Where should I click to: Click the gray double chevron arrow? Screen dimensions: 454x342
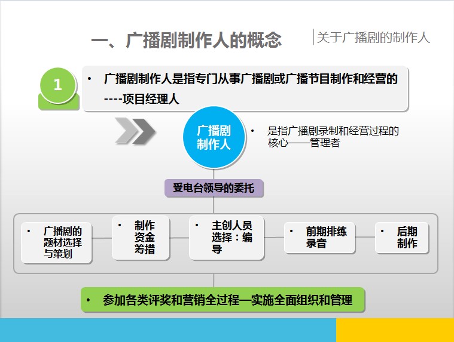tap(135, 131)
